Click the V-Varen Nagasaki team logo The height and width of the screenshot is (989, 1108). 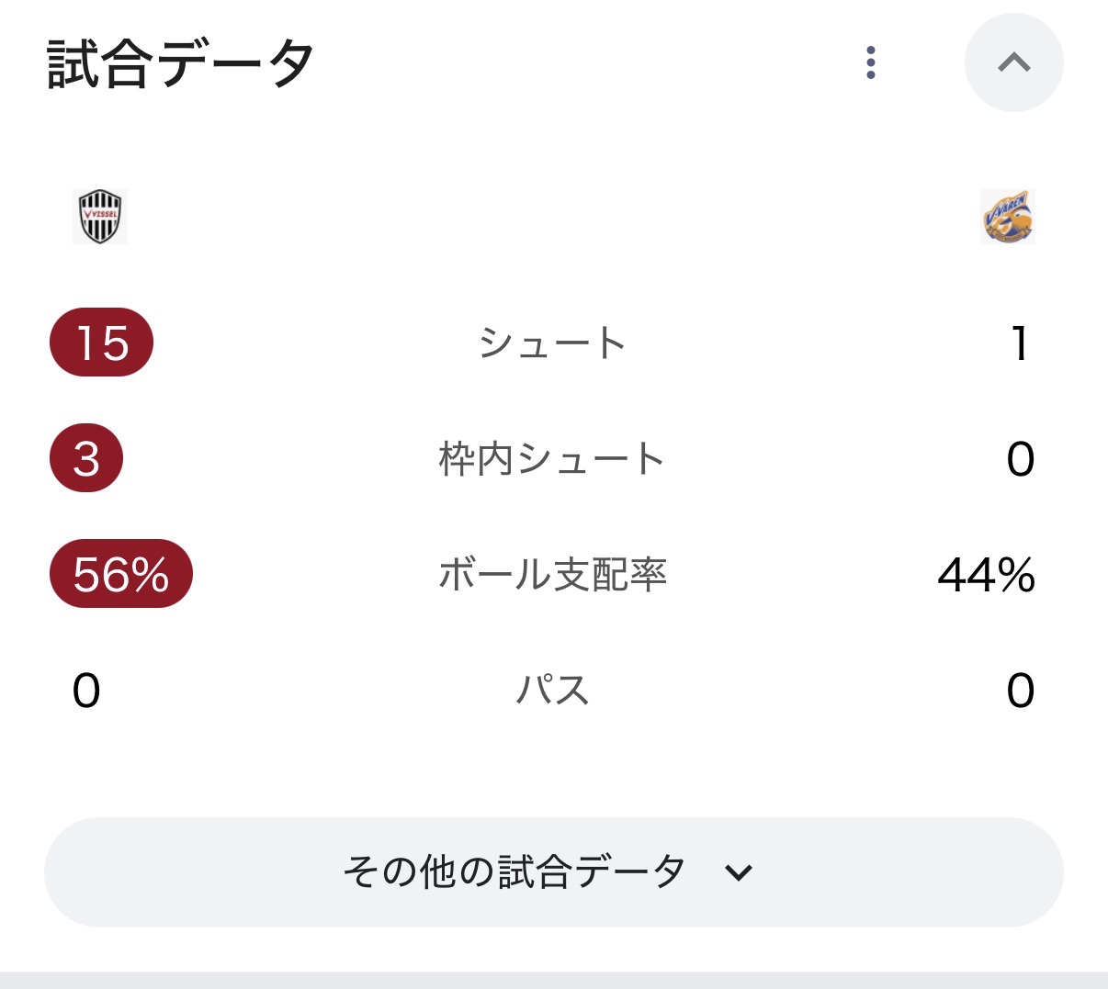pos(1007,217)
